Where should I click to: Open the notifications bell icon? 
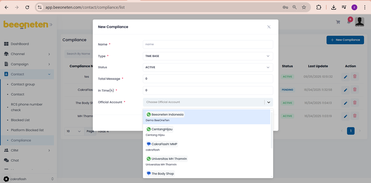click(x=349, y=22)
